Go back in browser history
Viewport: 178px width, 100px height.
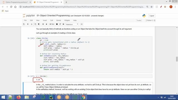(x=3, y=7)
